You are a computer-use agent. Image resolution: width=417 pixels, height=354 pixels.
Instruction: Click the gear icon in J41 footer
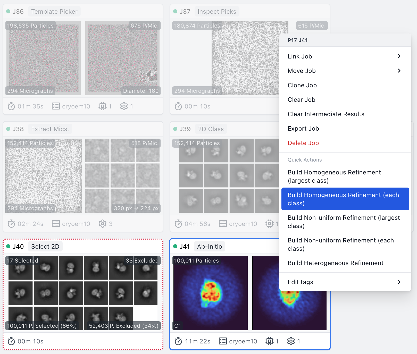(291, 341)
